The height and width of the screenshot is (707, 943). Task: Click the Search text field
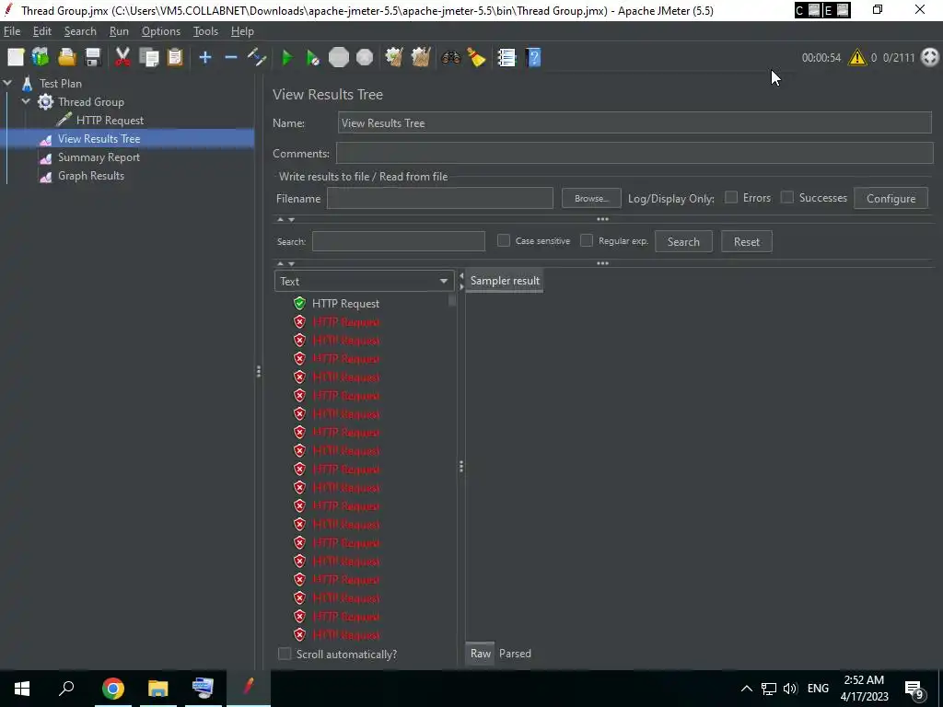click(398, 241)
